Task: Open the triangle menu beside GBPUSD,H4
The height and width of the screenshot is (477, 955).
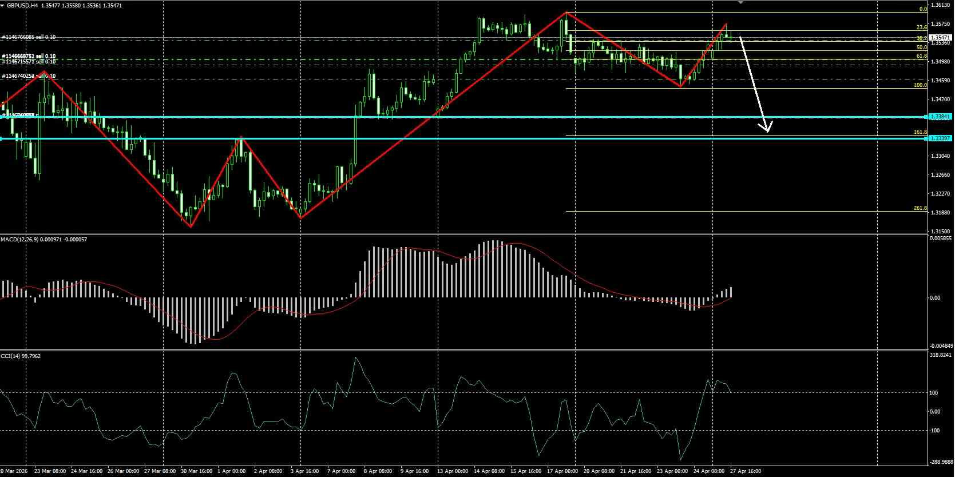Action: pyautogui.click(x=3, y=5)
